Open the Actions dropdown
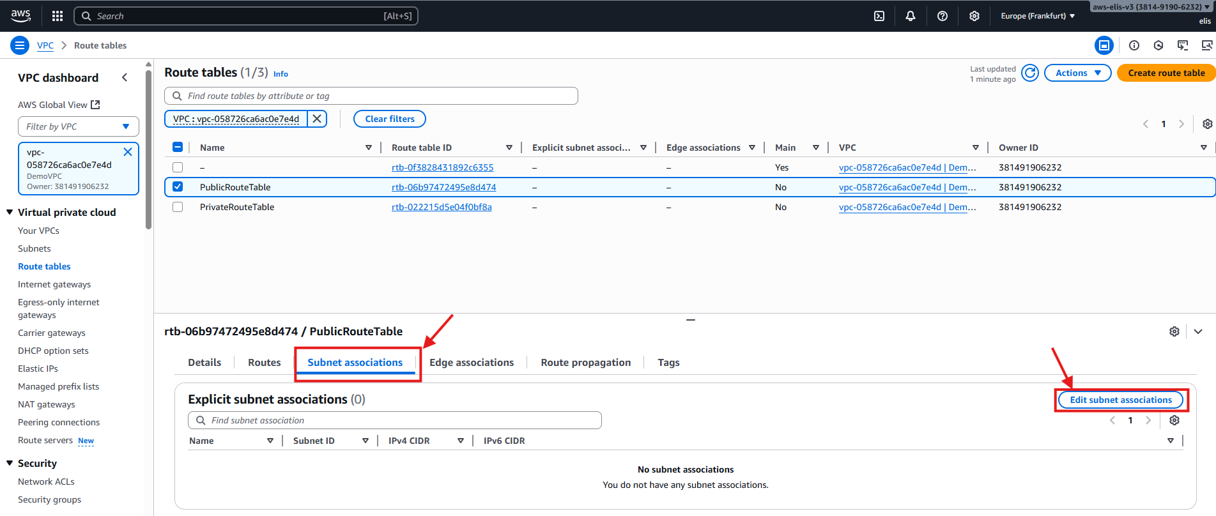1216x516 pixels. [1077, 73]
